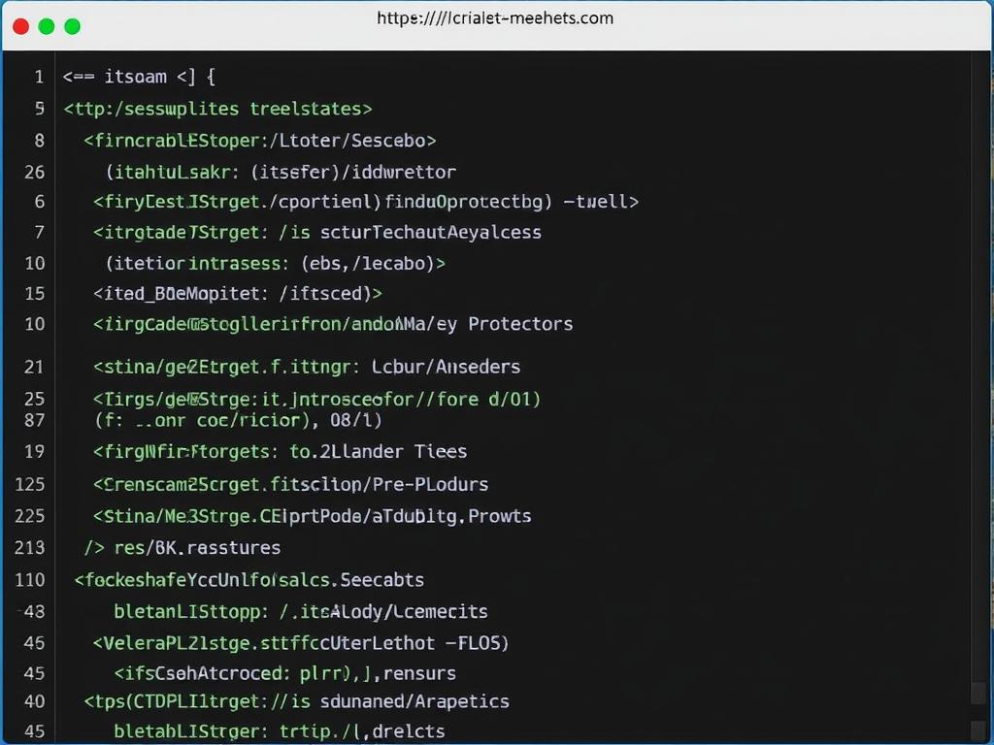
Task: Select '<Crenscam2Scrget.fitsclion/Pre-PLodurs' line
Action: (291, 485)
